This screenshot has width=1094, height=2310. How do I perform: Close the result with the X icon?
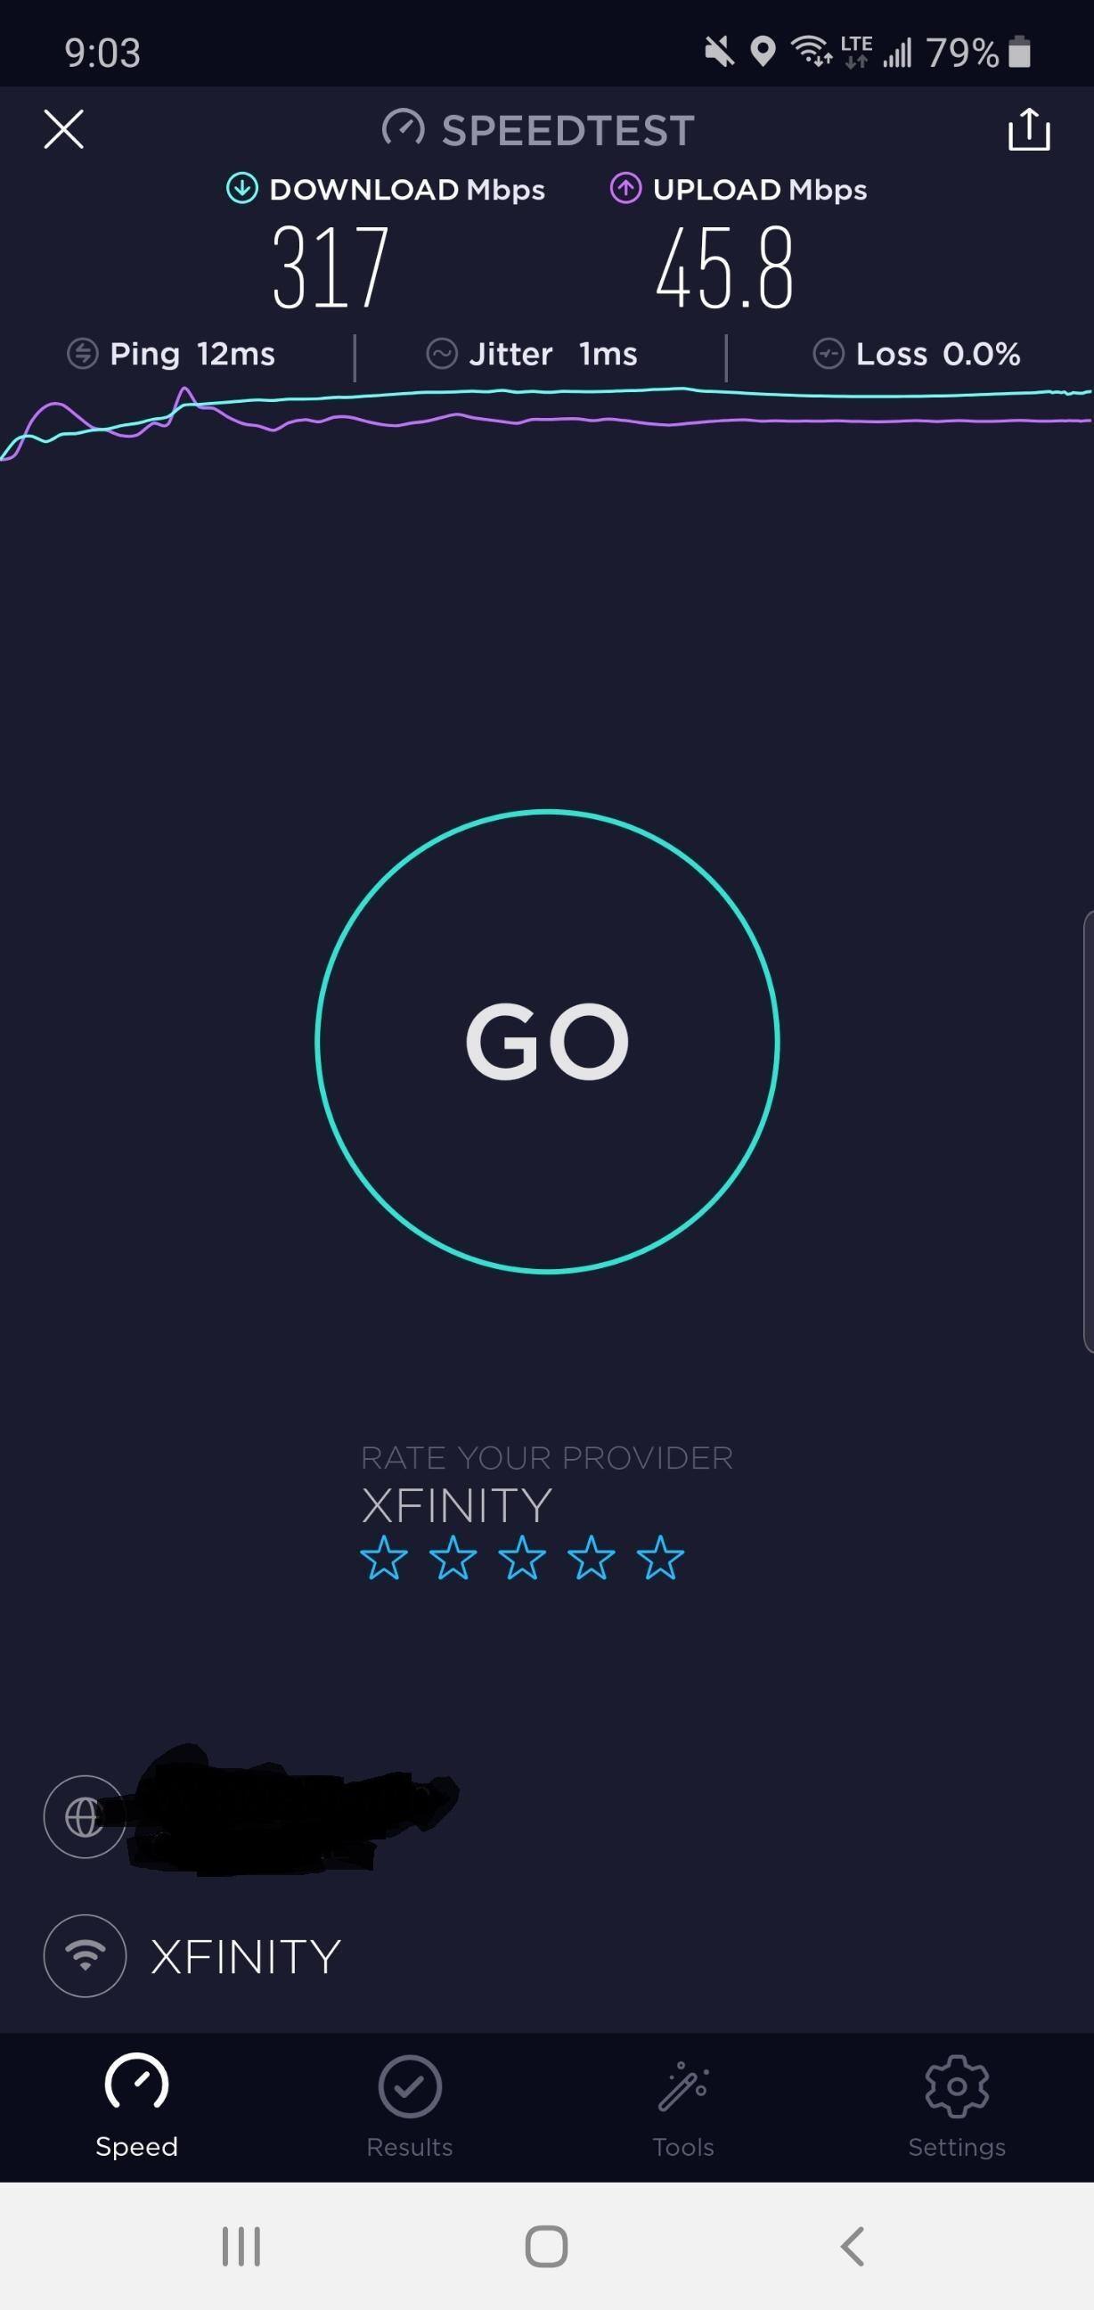coord(63,129)
